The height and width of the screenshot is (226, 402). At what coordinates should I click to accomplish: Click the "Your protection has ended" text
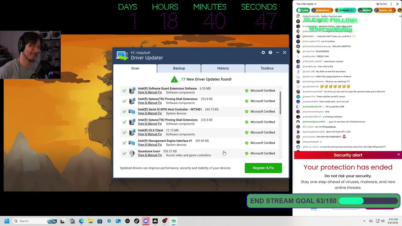(x=348, y=167)
